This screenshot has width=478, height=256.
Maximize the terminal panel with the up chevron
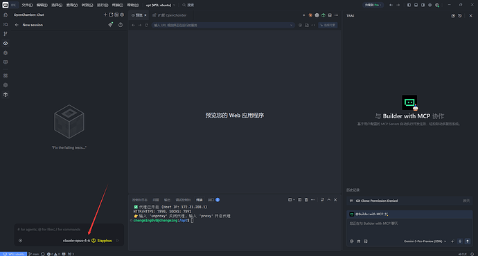click(328, 200)
